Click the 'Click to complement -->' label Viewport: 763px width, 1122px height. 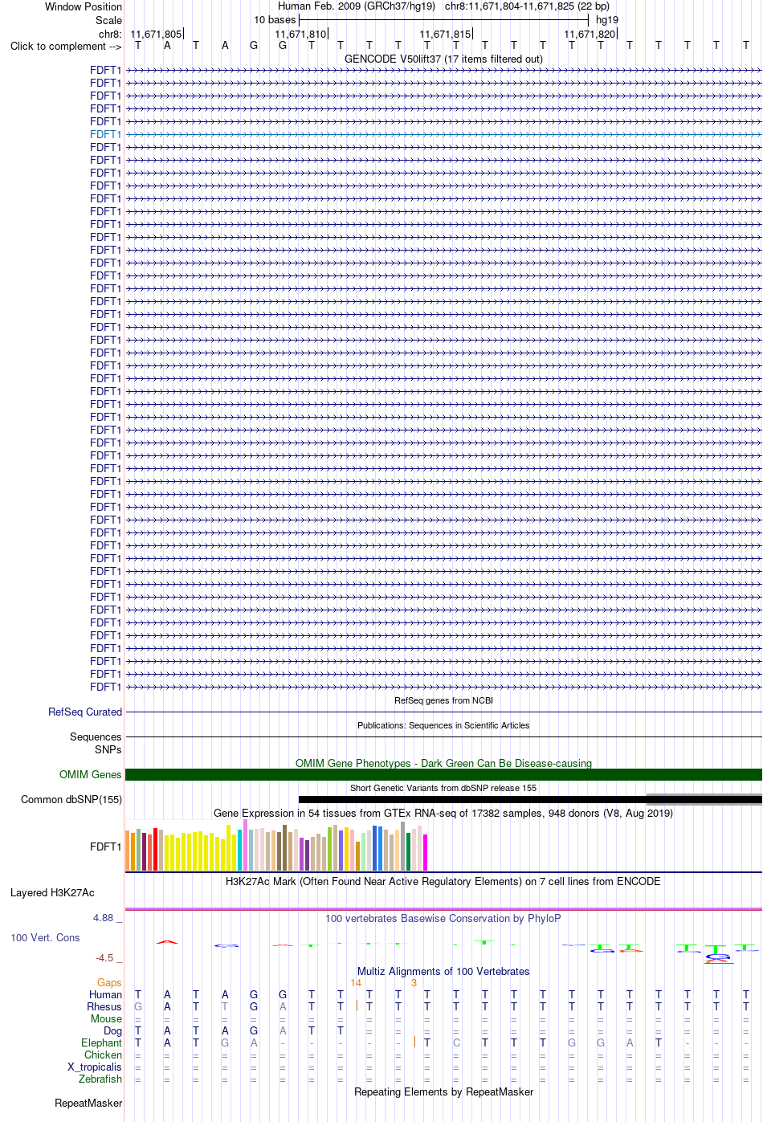66,46
